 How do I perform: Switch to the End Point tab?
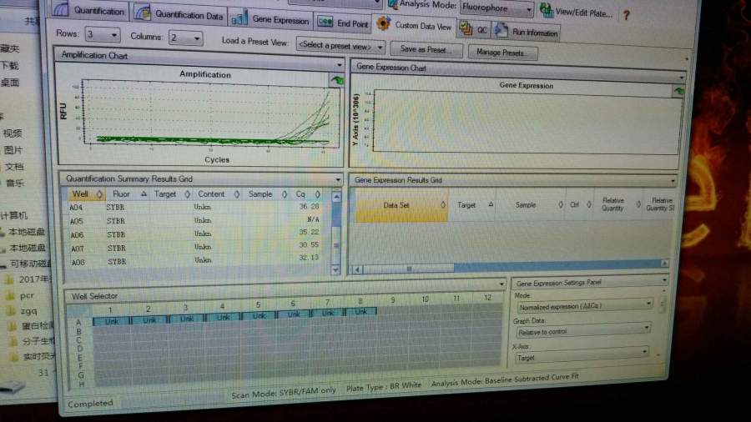[343, 23]
